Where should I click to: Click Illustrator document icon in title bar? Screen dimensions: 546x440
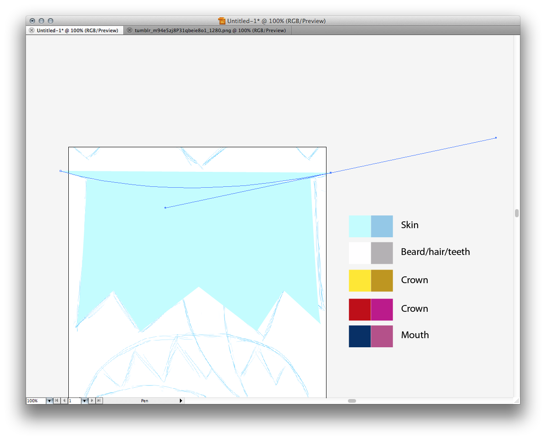222,21
